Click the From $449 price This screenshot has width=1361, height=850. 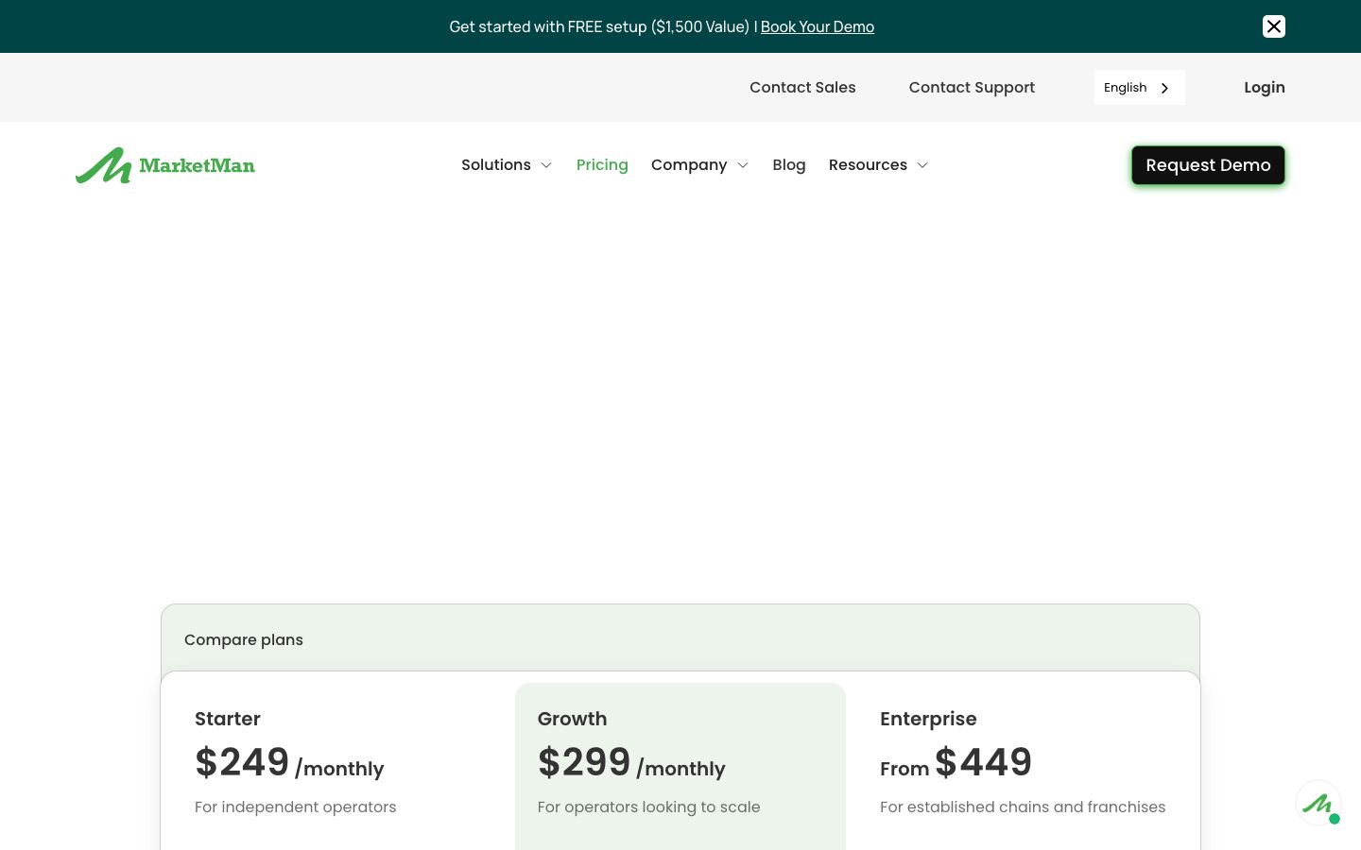956,763
